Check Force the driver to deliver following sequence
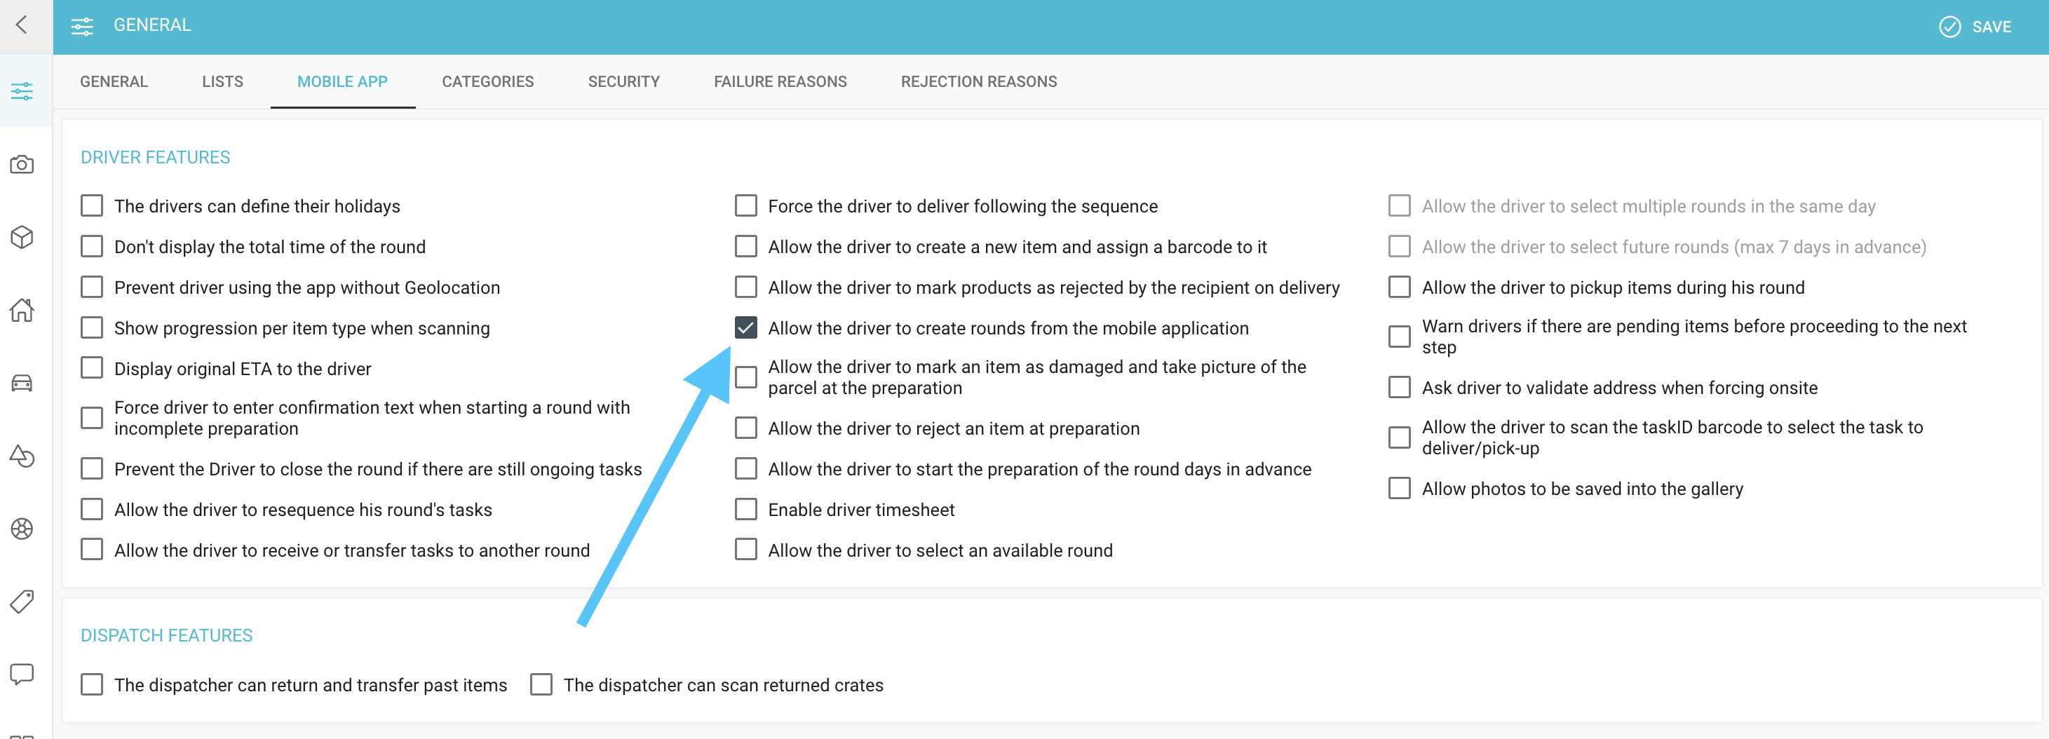Screen dimensions: 2049x739 [x=746, y=206]
